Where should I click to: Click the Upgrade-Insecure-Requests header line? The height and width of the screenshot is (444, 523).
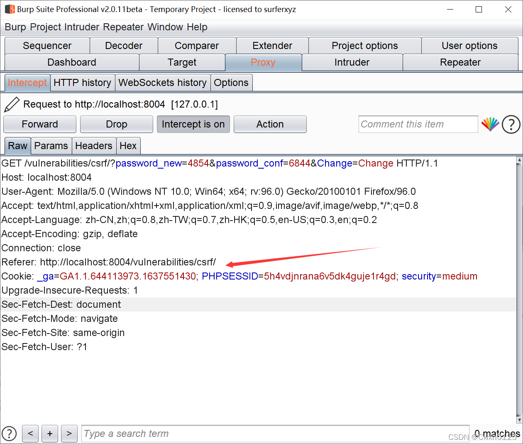70,290
